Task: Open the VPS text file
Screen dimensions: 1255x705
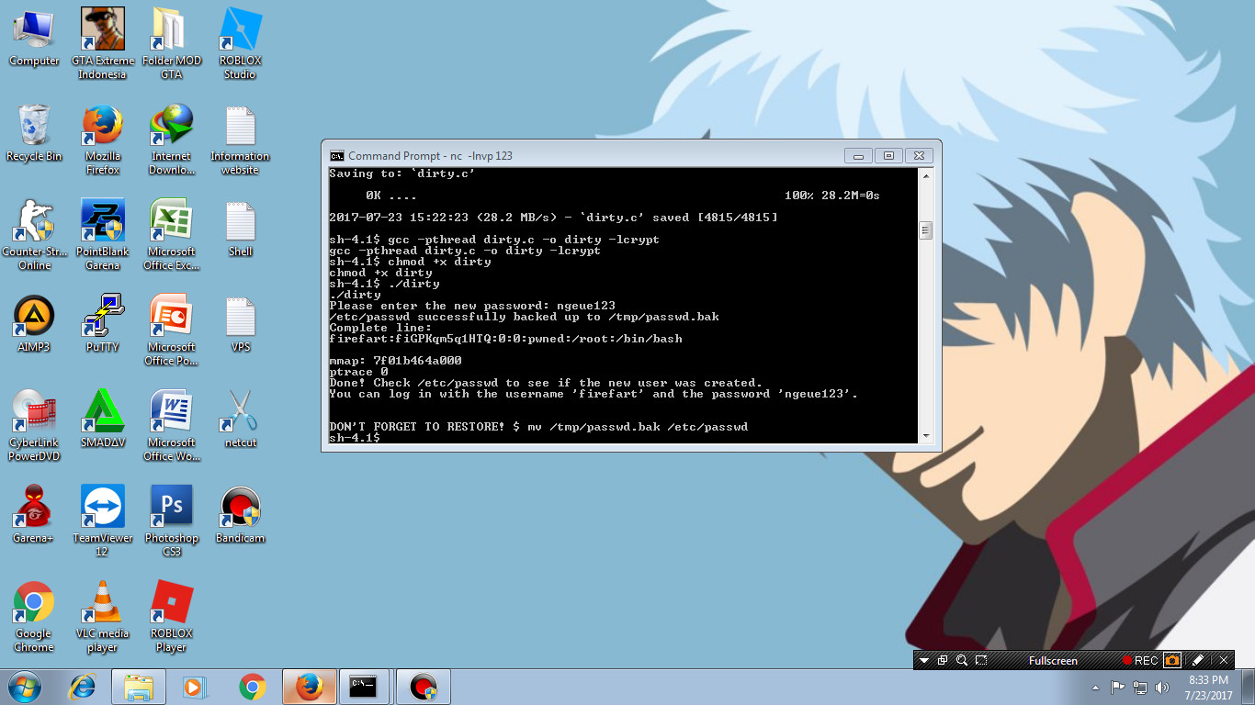Action: [240, 324]
